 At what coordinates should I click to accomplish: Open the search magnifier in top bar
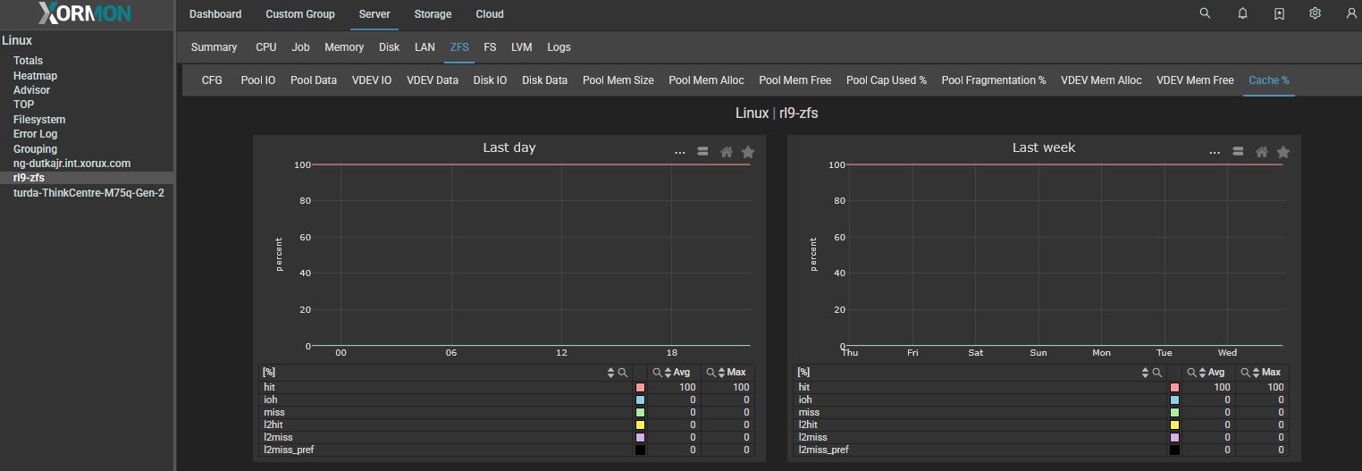(x=1205, y=13)
